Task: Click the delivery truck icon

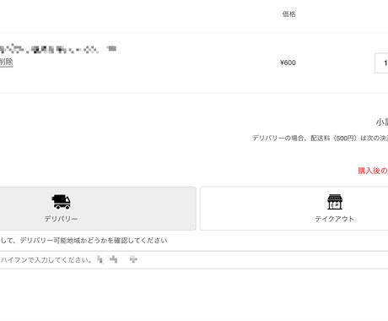Action: point(61,202)
